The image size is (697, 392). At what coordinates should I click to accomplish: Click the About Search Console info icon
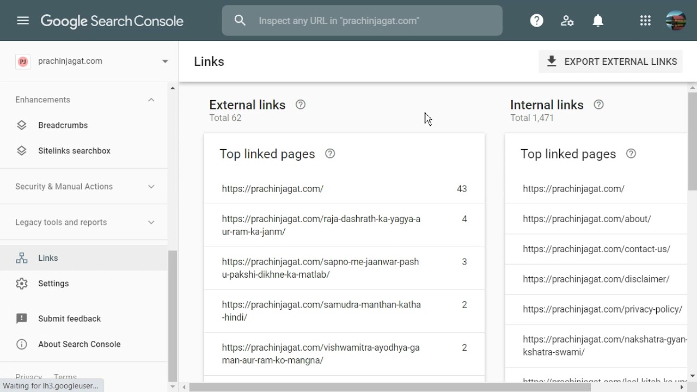coord(22,344)
